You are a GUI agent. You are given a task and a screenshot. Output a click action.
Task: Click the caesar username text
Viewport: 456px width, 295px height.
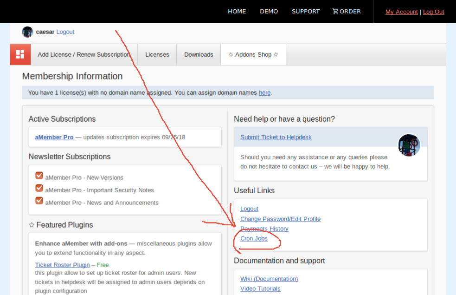[x=45, y=32]
